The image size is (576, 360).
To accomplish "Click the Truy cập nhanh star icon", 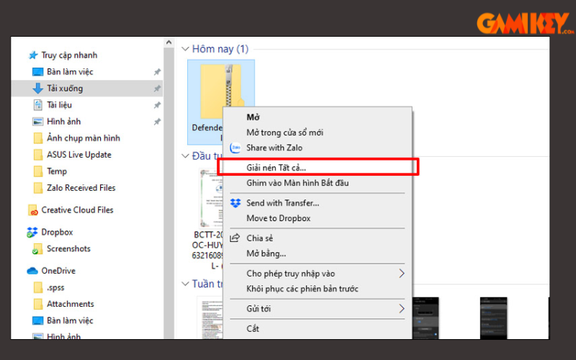I will click(x=33, y=55).
